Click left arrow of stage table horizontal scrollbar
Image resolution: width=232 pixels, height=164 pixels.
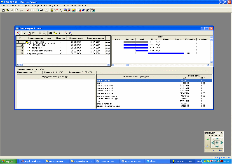click(18, 65)
